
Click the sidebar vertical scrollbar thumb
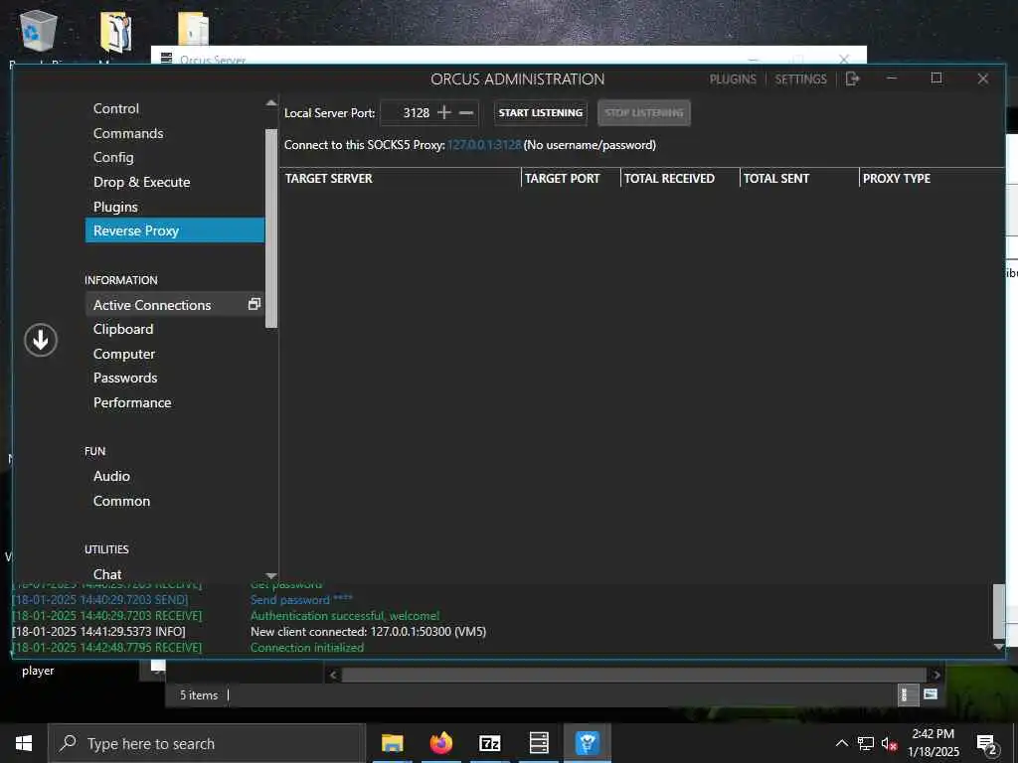click(271, 228)
